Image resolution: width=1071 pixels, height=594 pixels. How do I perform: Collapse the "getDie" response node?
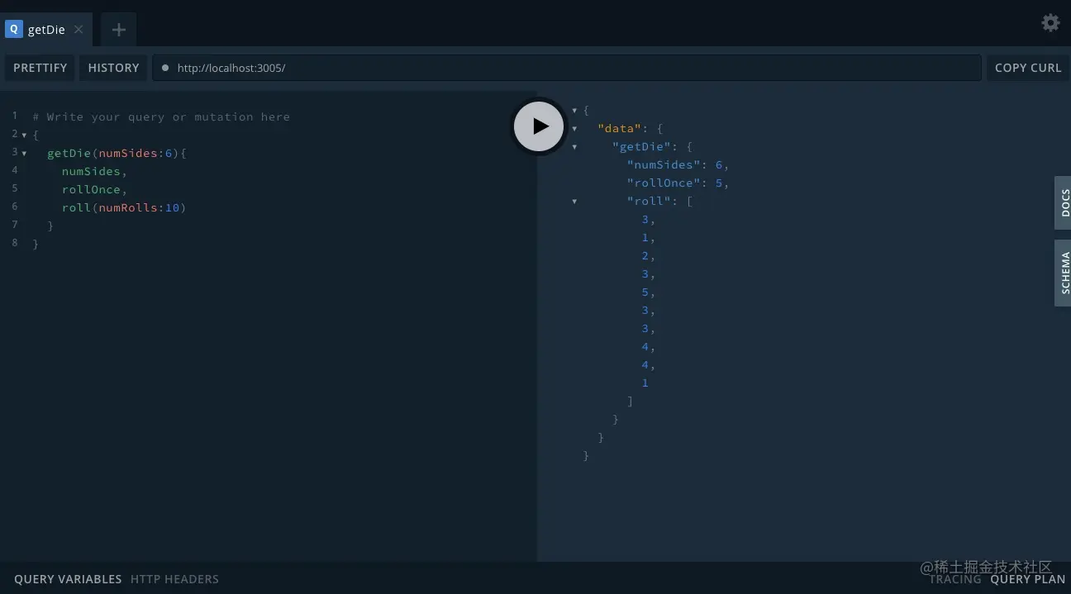574,147
